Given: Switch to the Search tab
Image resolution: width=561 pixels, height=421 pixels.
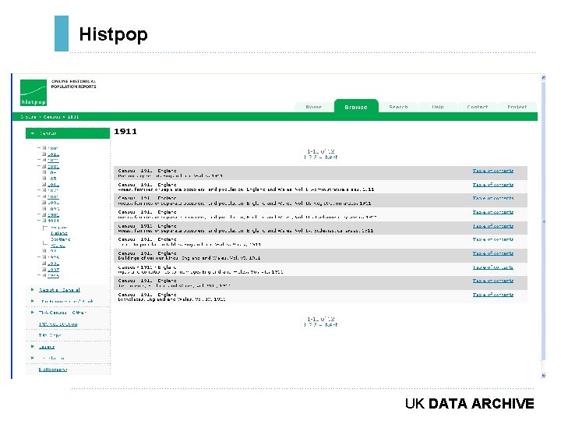Looking at the screenshot, I should click(x=398, y=107).
